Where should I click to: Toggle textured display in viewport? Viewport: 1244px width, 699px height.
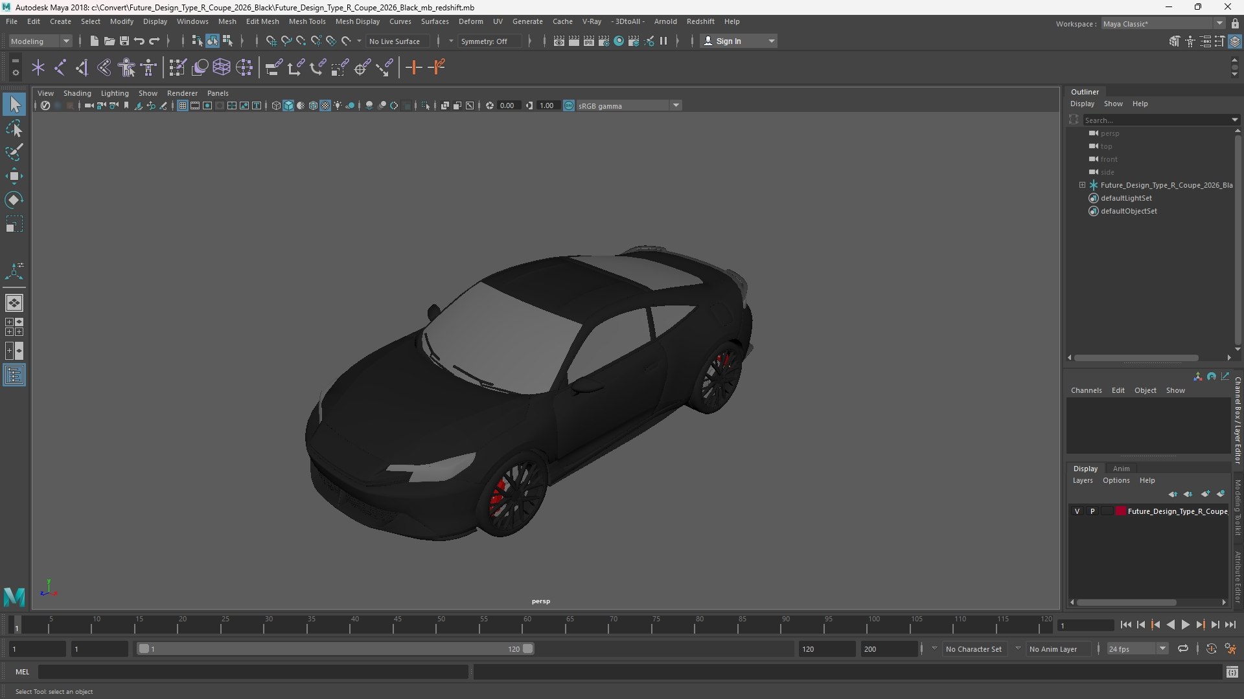[x=325, y=105]
